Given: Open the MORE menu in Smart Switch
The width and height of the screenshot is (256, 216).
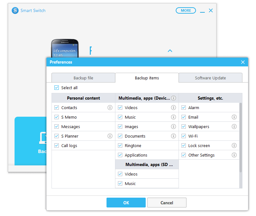Looking at the screenshot, I should (x=186, y=10).
